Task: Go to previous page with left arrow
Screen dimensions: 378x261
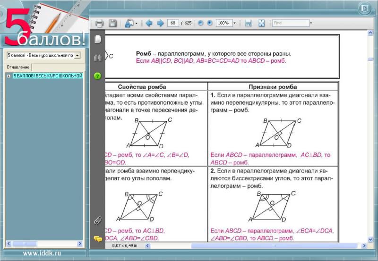Action: 149,23
